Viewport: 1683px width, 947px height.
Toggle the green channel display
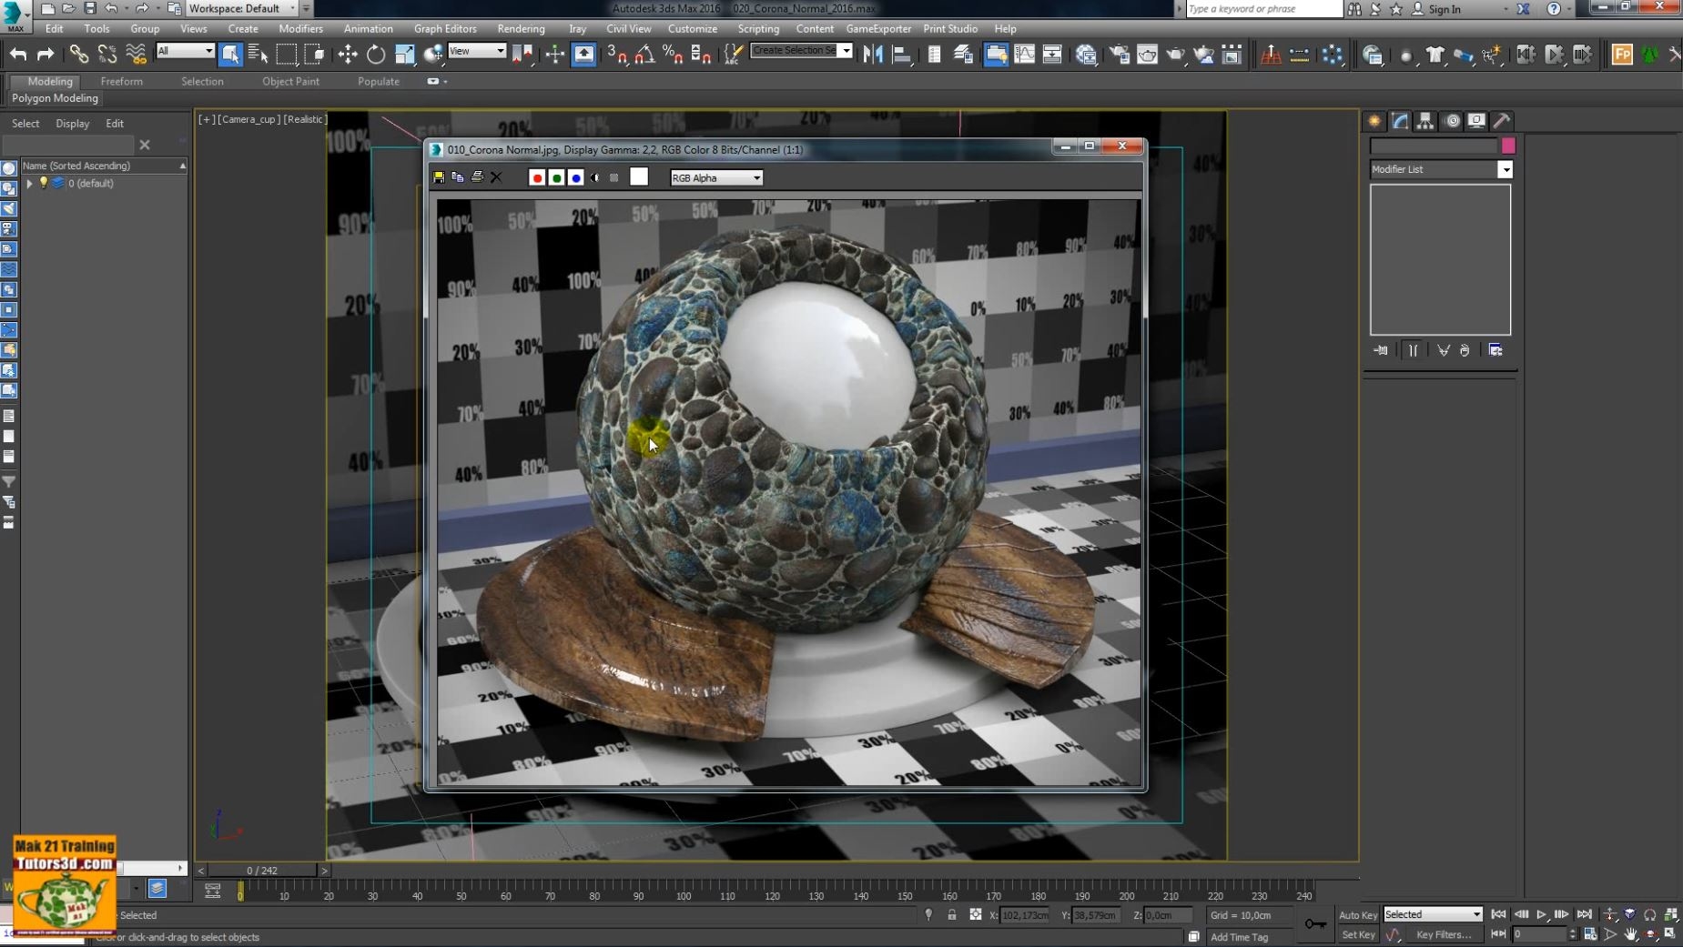coord(556,177)
